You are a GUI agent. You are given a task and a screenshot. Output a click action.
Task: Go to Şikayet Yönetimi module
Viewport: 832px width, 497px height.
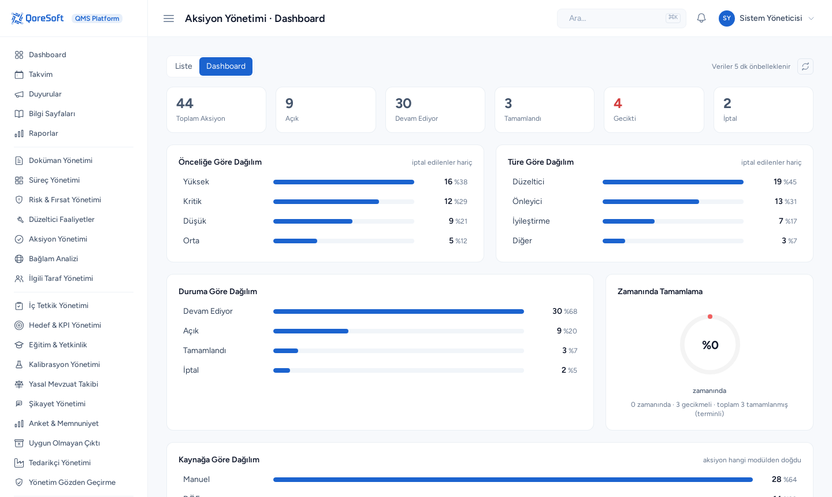74,404
